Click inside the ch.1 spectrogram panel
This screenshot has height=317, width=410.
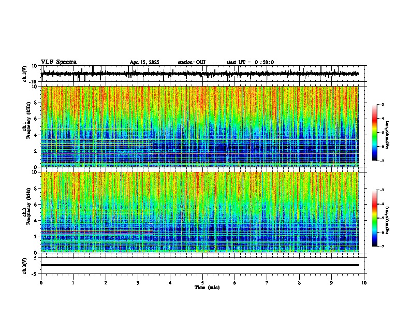(x=200, y=126)
